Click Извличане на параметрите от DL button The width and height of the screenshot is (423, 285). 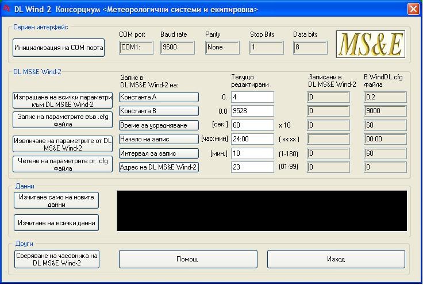tap(63, 144)
